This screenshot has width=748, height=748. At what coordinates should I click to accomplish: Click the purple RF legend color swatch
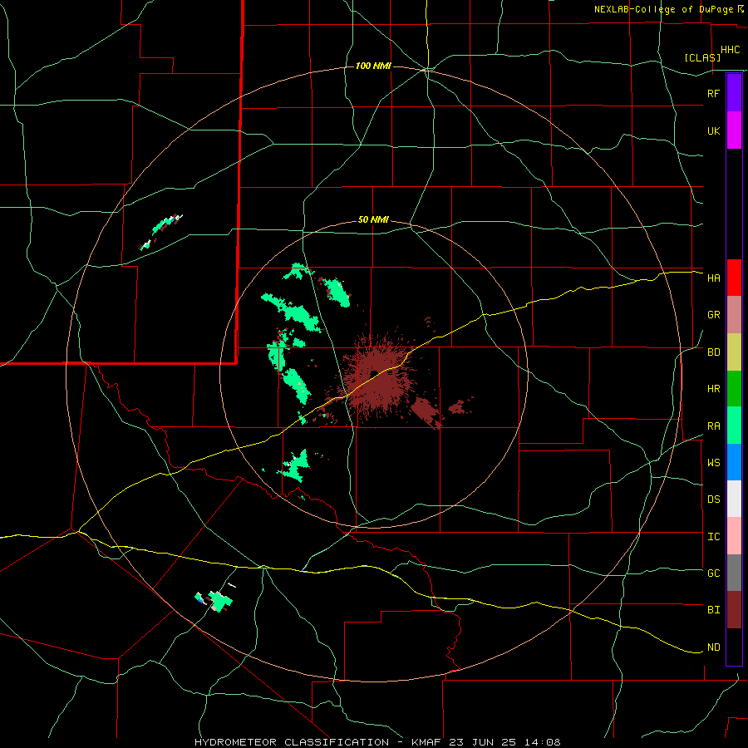tap(734, 93)
